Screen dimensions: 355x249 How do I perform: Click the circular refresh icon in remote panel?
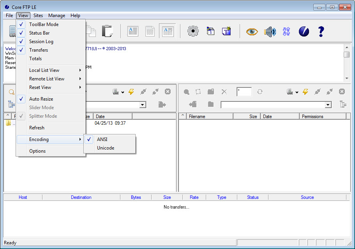point(260,92)
